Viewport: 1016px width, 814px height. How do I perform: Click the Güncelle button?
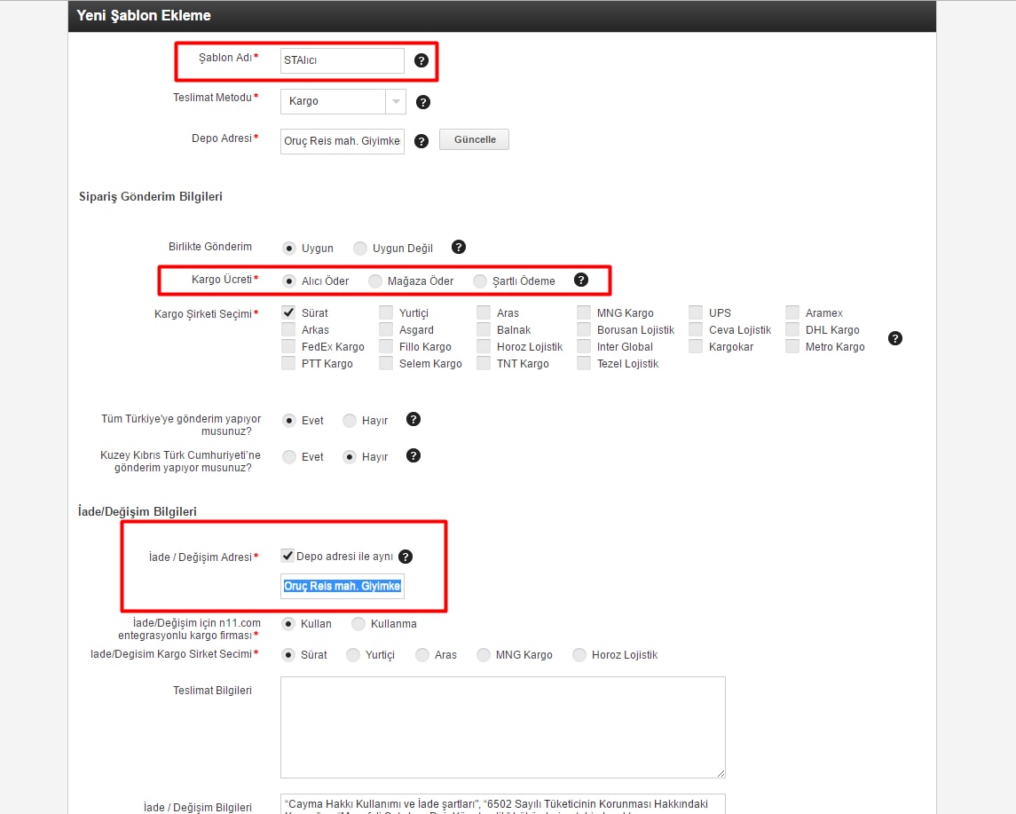click(475, 139)
